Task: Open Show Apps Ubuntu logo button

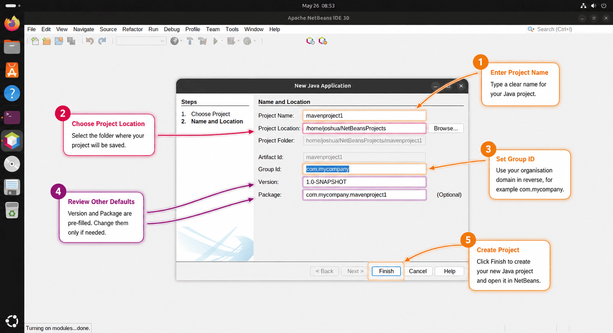Action: [12, 321]
